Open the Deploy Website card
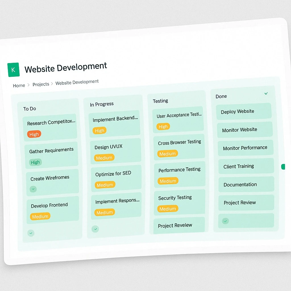Image resolution: width=291 pixels, height=291 pixels. tap(244, 111)
